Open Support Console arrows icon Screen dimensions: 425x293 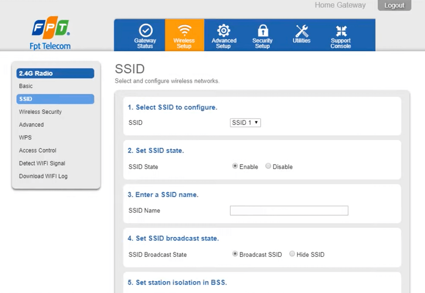tap(341, 31)
